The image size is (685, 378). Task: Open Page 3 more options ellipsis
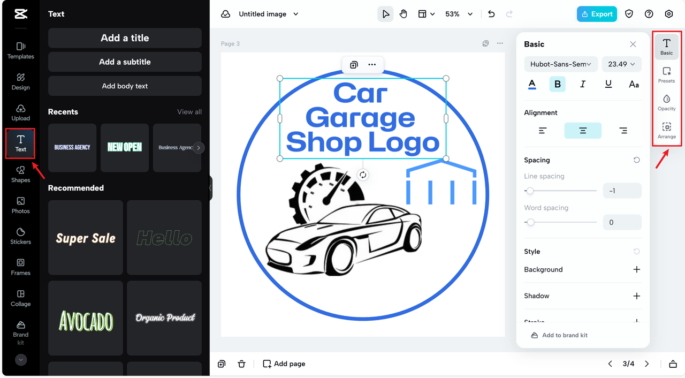click(x=500, y=43)
